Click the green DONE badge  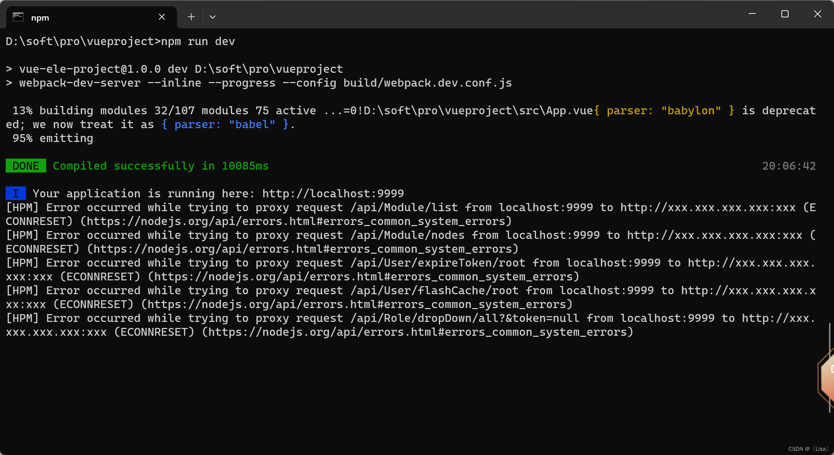26,166
